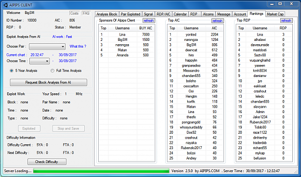This screenshot has width=301, height=177.
Task: Open the Choose Time dropdown
Action: coord(39,61)
